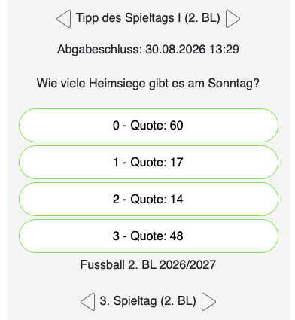The image size is (295, 320).
Task: Jump to next Spieltag using right arrow
Action: (x=209, y=302)
